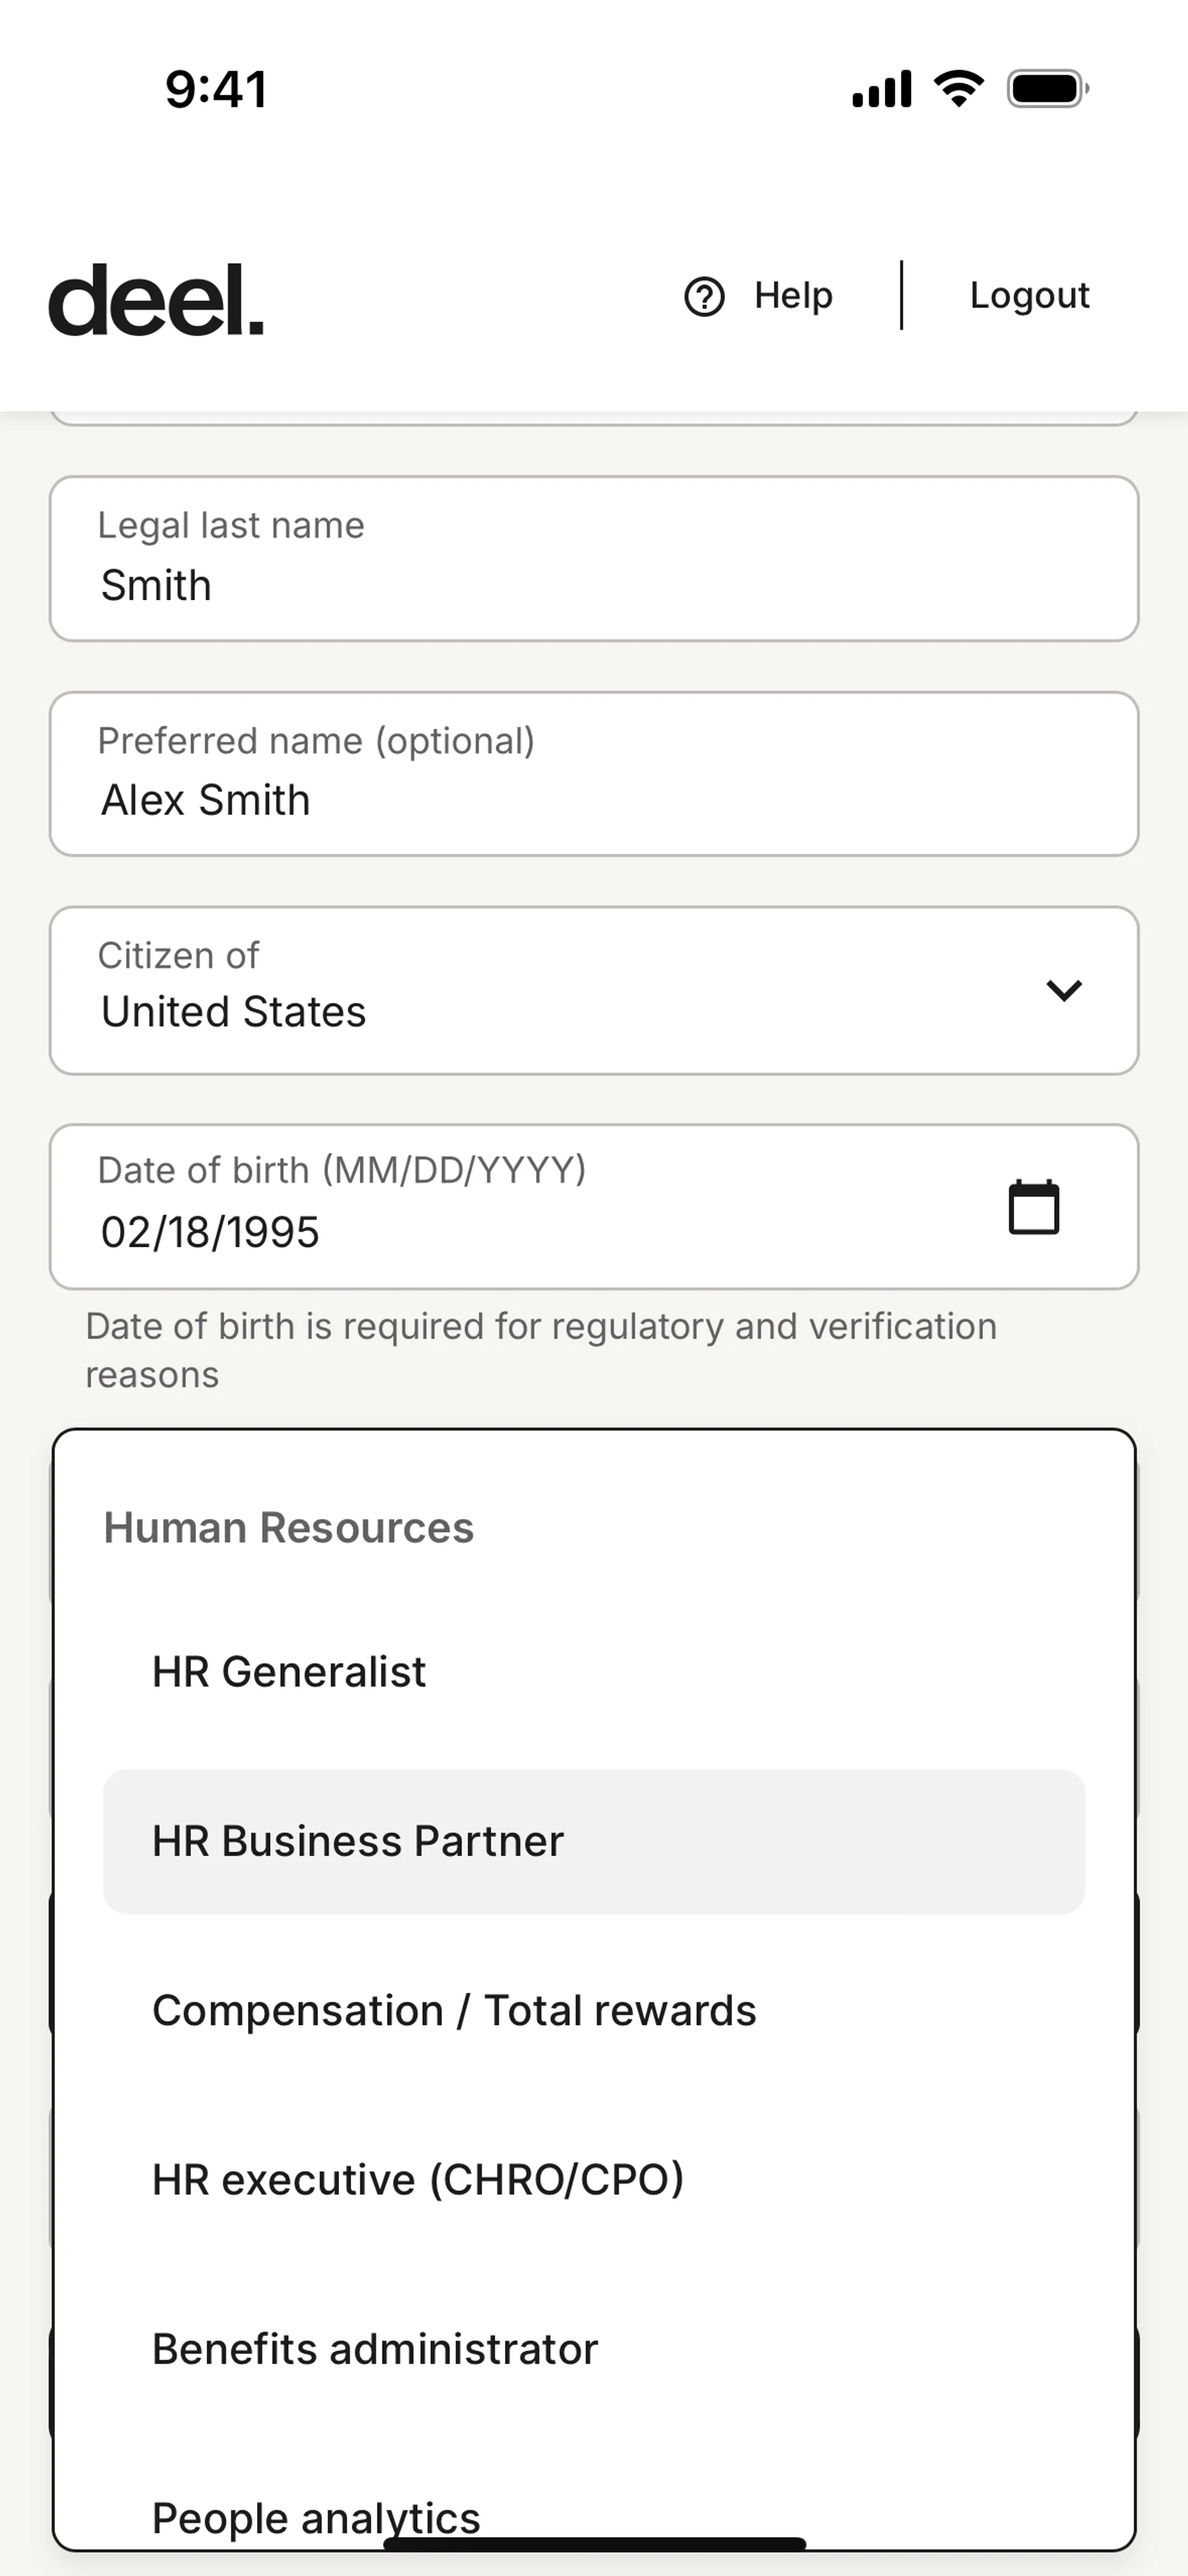This screenshot has height=2576, width=1188.
Task: Click the Help link text
Action: 793,296
